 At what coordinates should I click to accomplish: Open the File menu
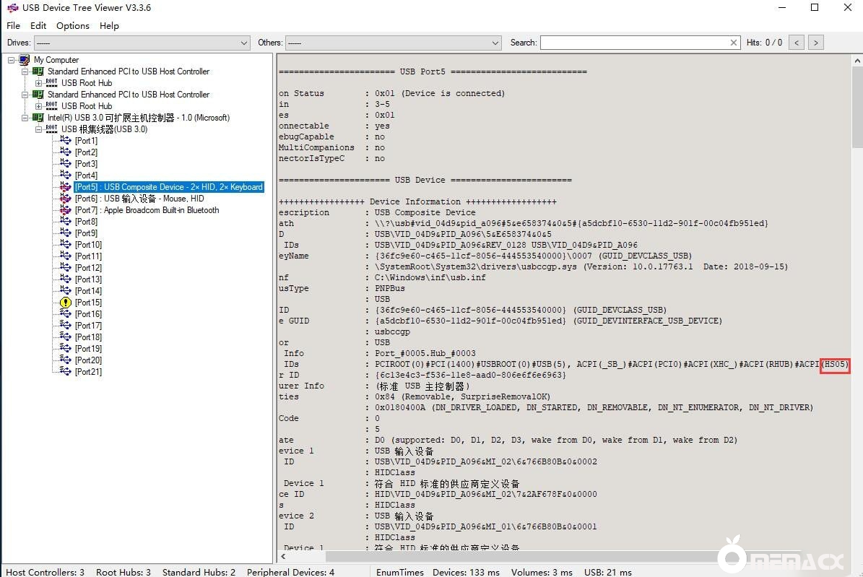click(14, 25)
